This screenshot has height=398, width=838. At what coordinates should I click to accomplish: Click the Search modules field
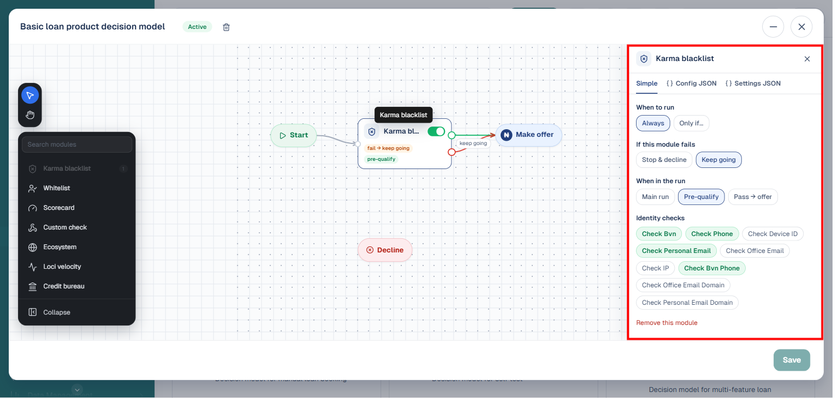click(77, 144)
